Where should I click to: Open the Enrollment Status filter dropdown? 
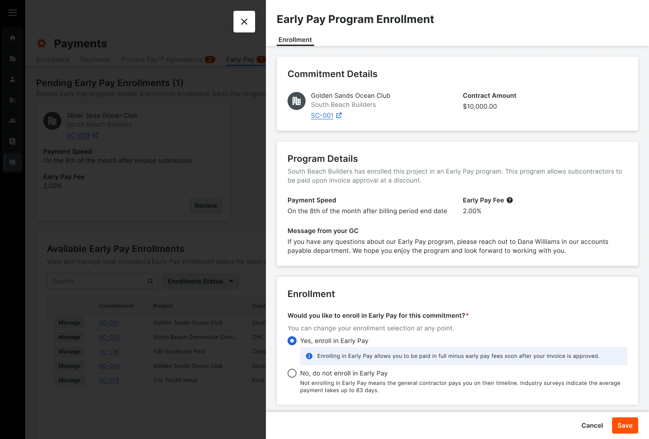pyautogui.click(x=201, y=281)
